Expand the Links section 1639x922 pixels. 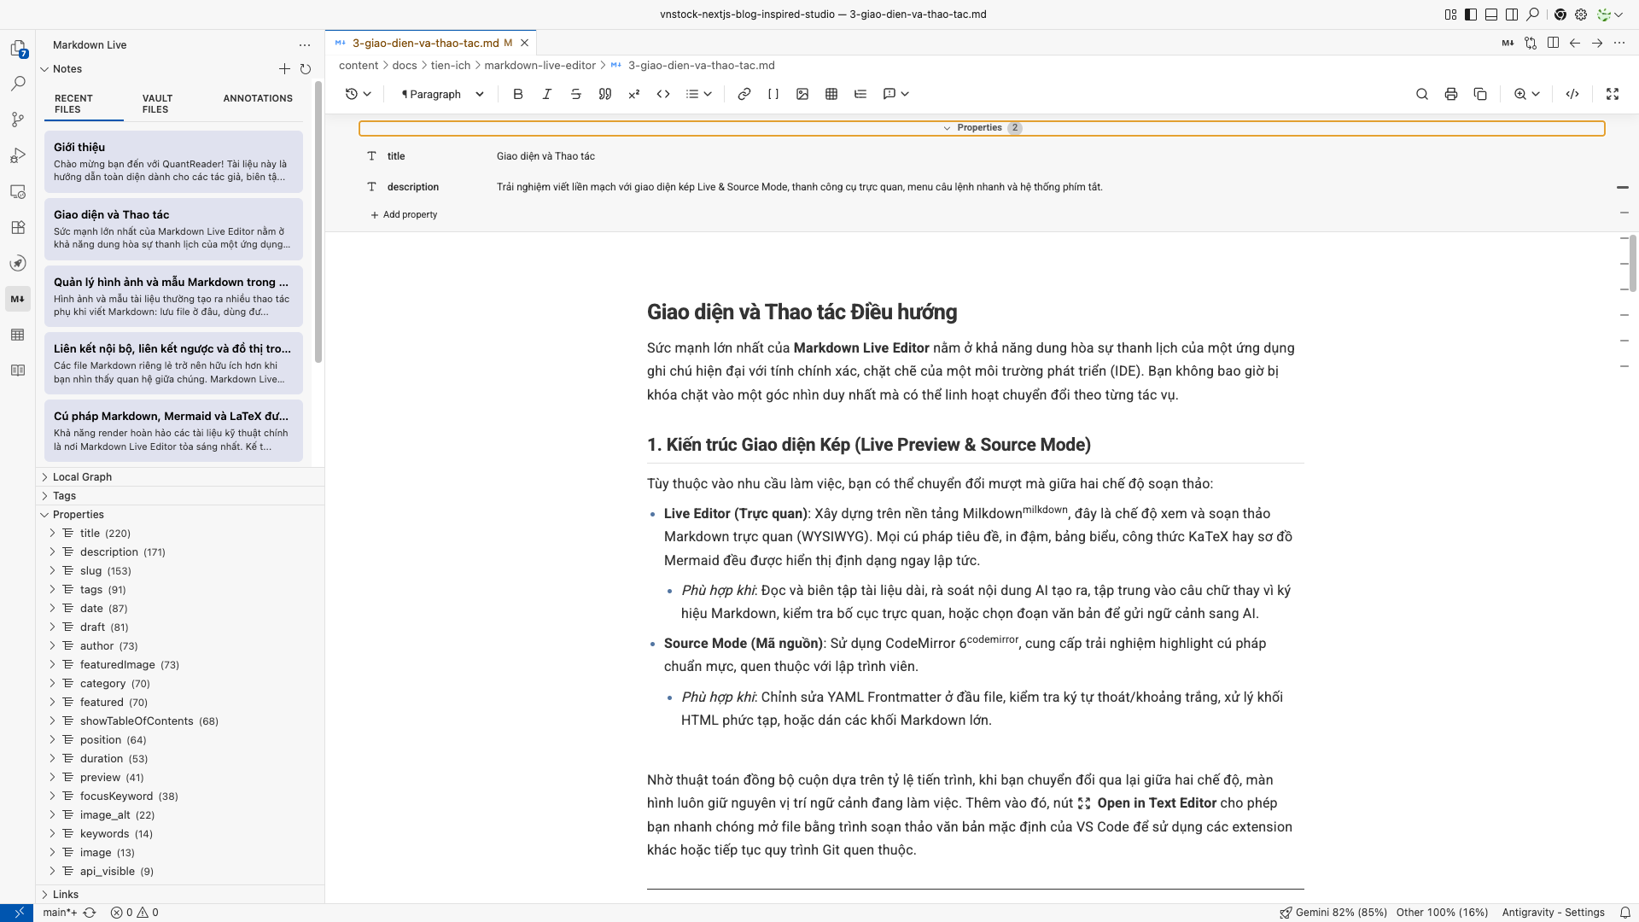[x=180, y=895]
